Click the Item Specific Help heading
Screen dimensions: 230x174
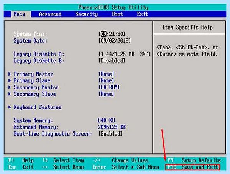(187, 28)
